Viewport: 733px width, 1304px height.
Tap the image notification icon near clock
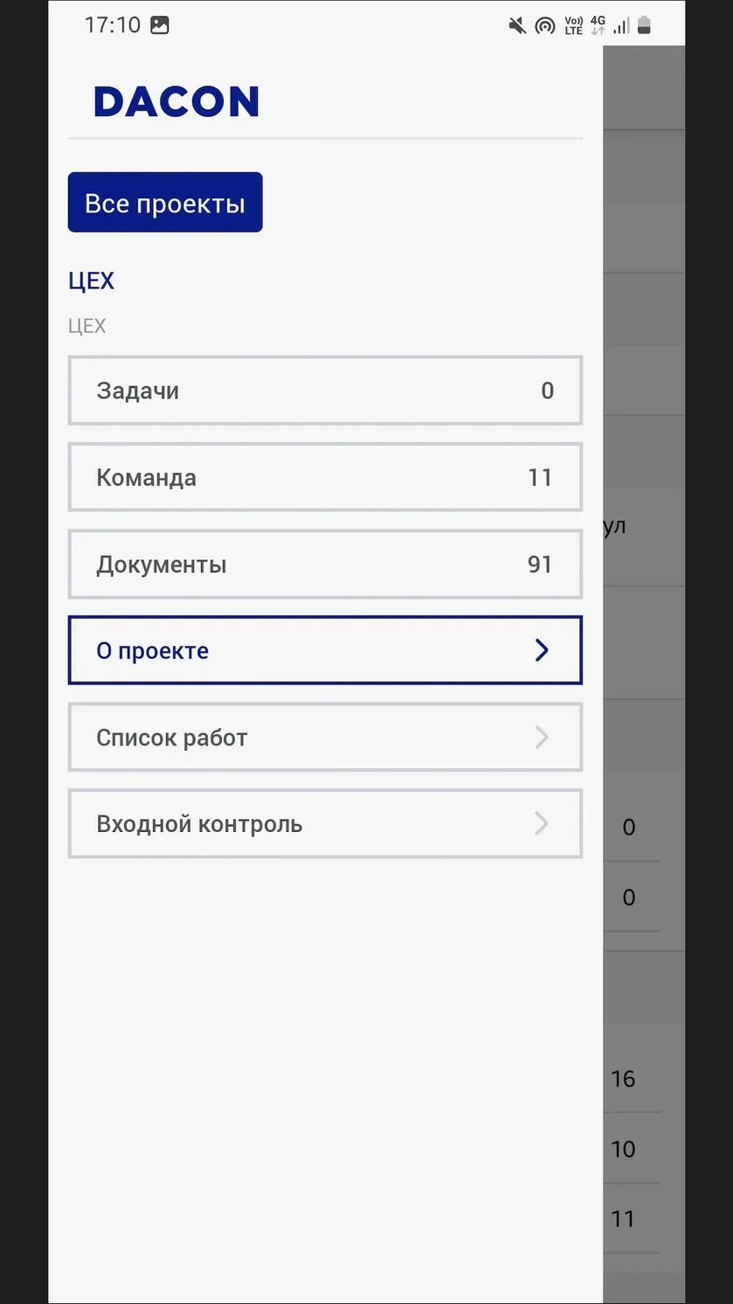click(160, 25)
